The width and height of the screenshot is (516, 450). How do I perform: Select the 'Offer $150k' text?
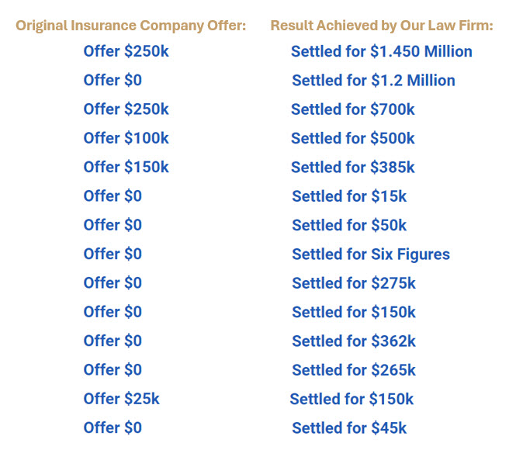click(x=126, y=167)
